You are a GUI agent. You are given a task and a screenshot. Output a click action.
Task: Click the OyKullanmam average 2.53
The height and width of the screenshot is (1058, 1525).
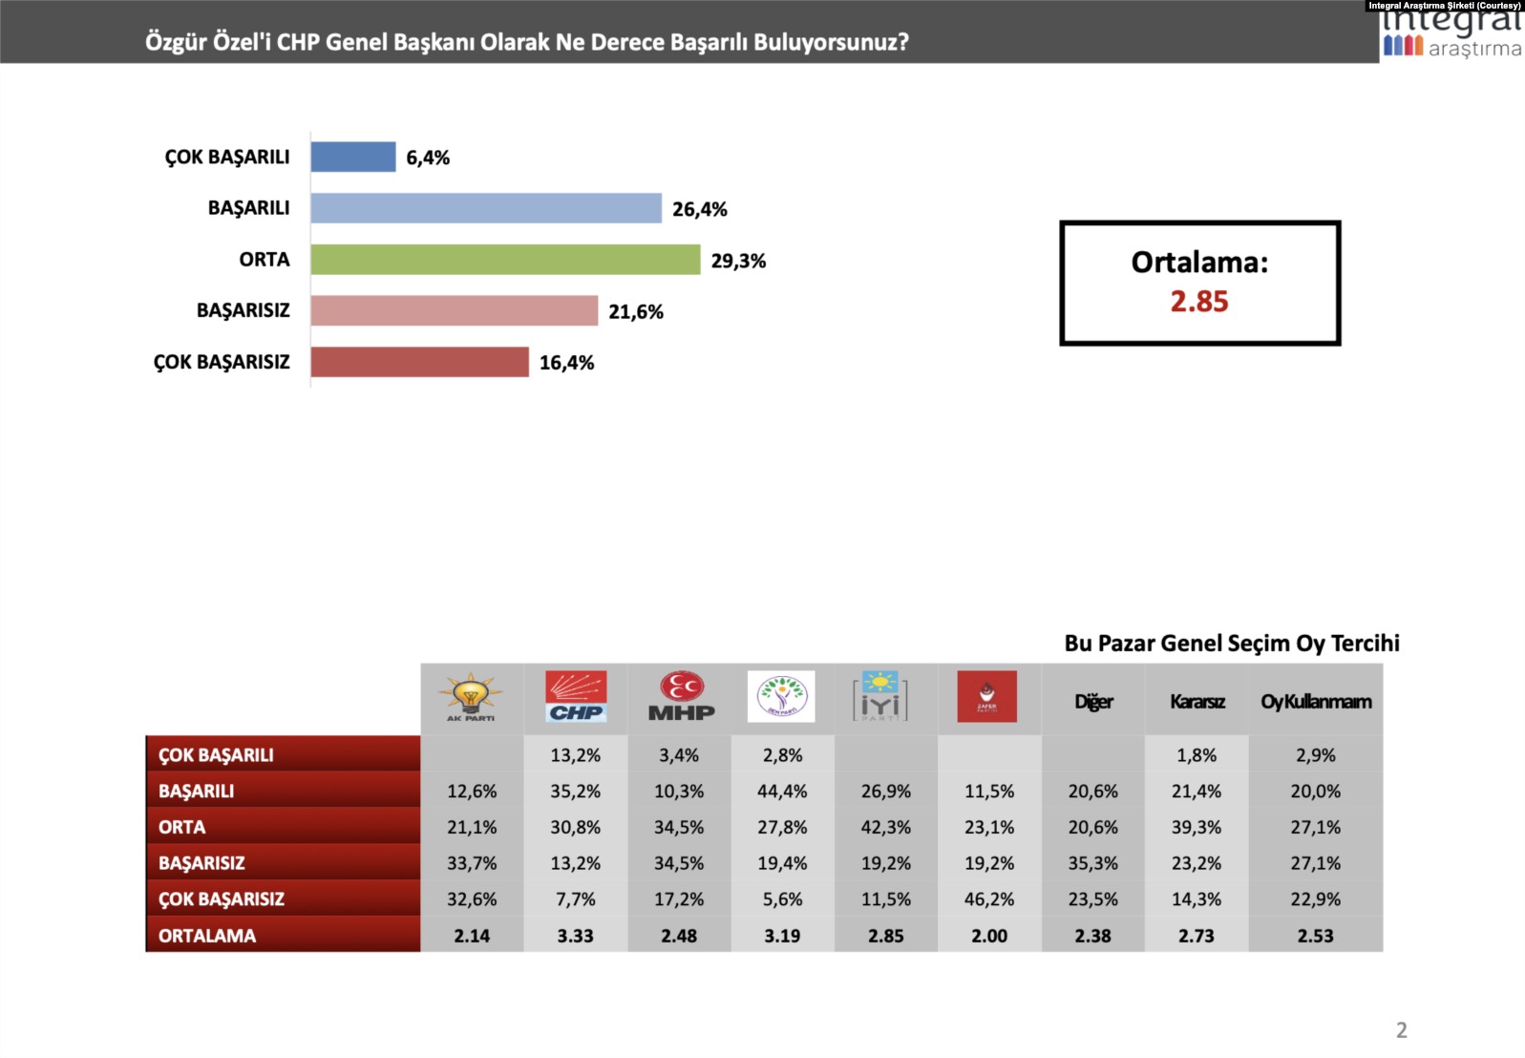click(1316, 936)
